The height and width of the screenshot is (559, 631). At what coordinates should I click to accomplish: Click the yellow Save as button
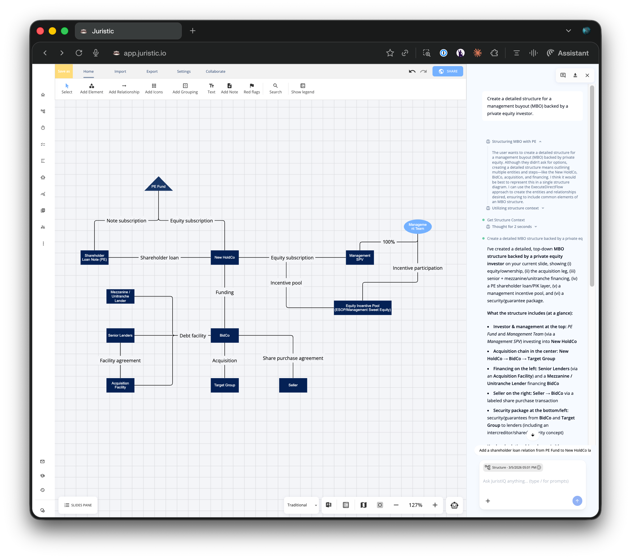[x=64, y=71]
